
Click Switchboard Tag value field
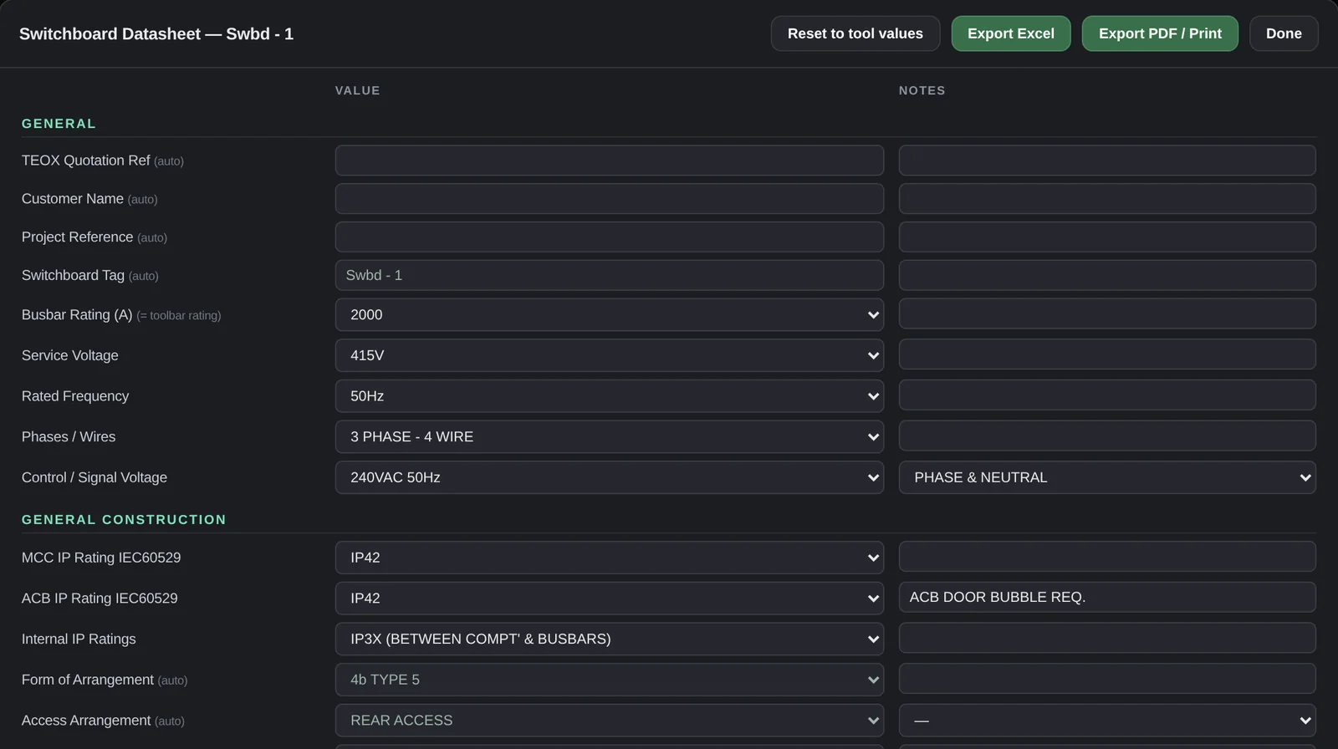[x=609, y=275]
